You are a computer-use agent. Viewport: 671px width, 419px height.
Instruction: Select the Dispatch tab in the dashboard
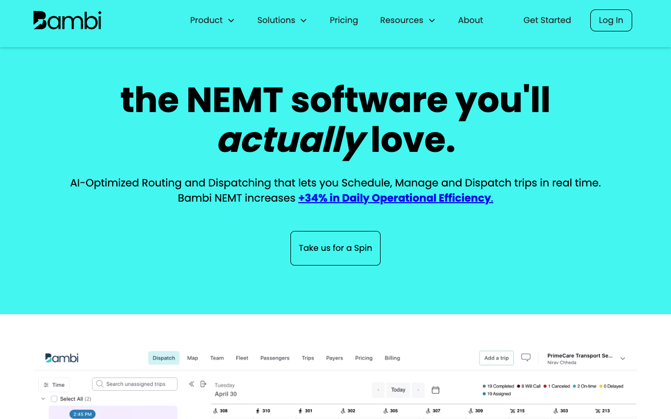click(164, 358)
